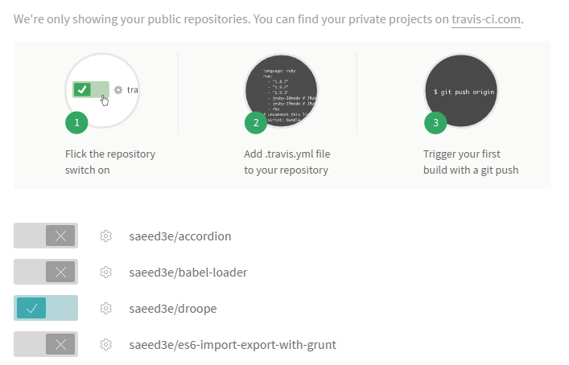Open settings gear for saeed3e/droope

point(105,309)
